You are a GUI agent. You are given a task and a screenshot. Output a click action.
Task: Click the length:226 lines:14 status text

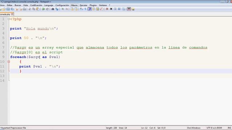pyautogui.click(x=116, y=128)
